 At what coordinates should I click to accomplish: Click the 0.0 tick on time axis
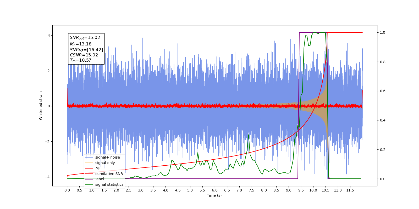pyautogui.click(x=67, y=190)
